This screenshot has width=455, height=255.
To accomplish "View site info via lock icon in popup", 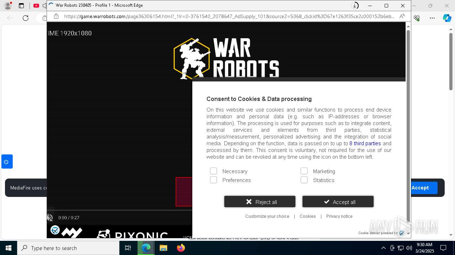I will click(x=56, y=16).
